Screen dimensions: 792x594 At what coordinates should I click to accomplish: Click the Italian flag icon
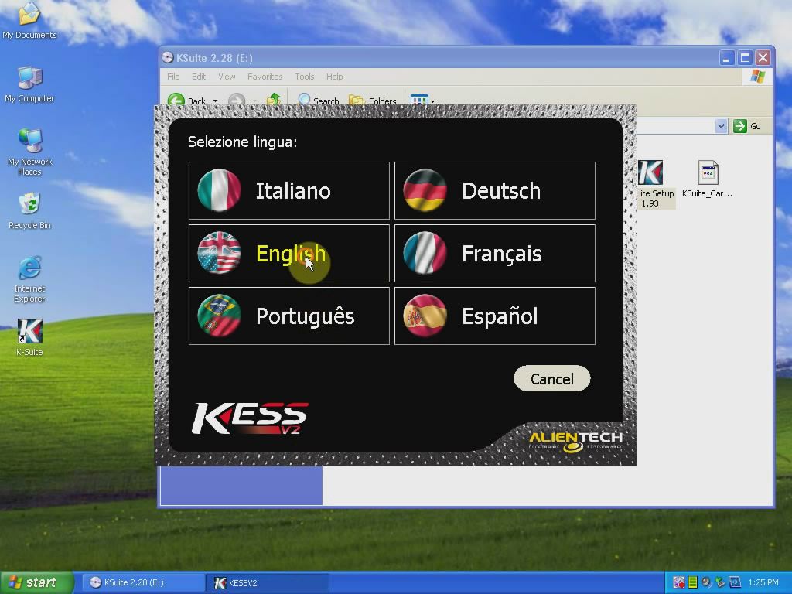point(219,190)
